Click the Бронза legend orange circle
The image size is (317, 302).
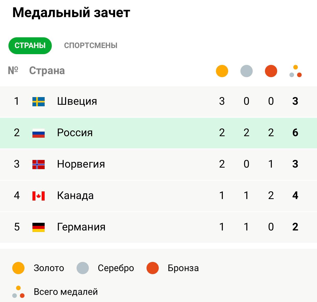153,268
